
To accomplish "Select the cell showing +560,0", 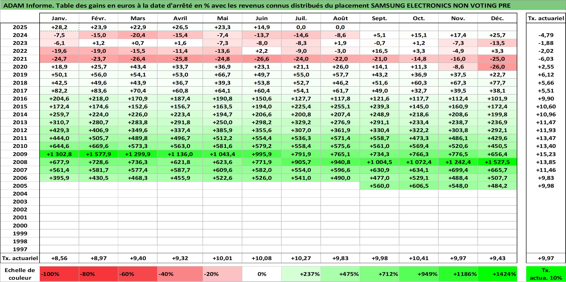I will [379, 186].
